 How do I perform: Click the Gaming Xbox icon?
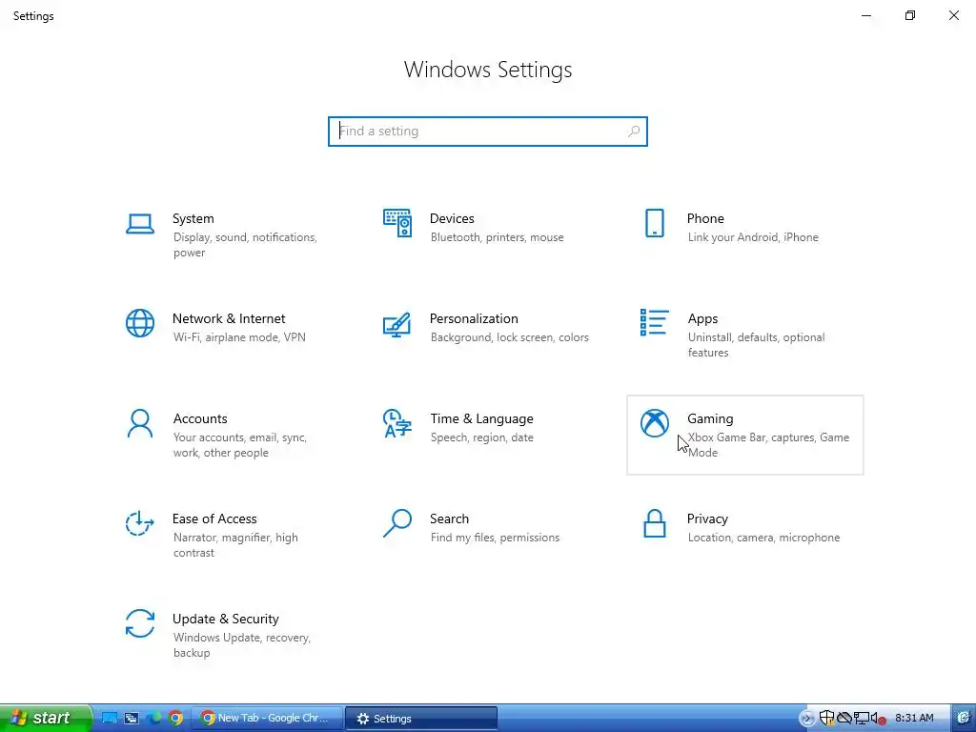[654, 423]
